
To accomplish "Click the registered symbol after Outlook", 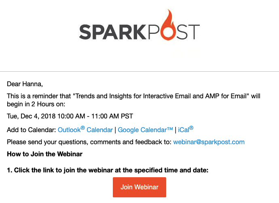I will coord(82,128).
